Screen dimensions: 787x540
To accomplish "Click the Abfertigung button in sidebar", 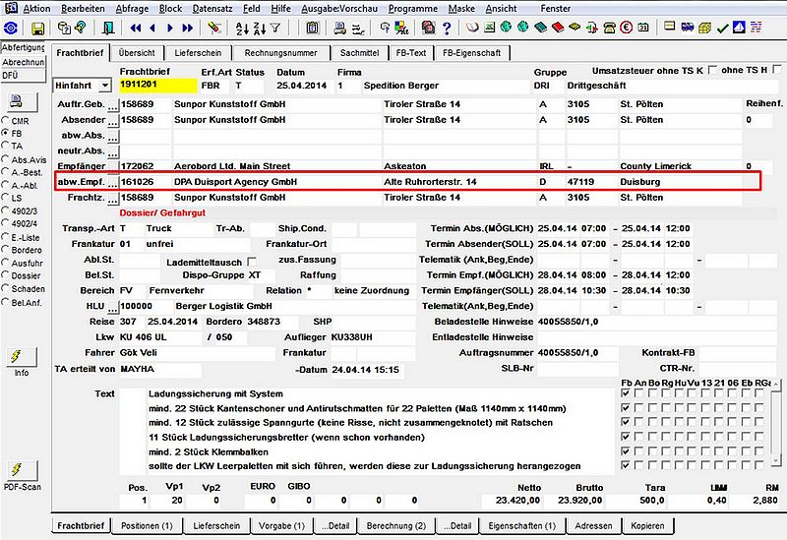I will pyautogui.click(x=23, y=47).
